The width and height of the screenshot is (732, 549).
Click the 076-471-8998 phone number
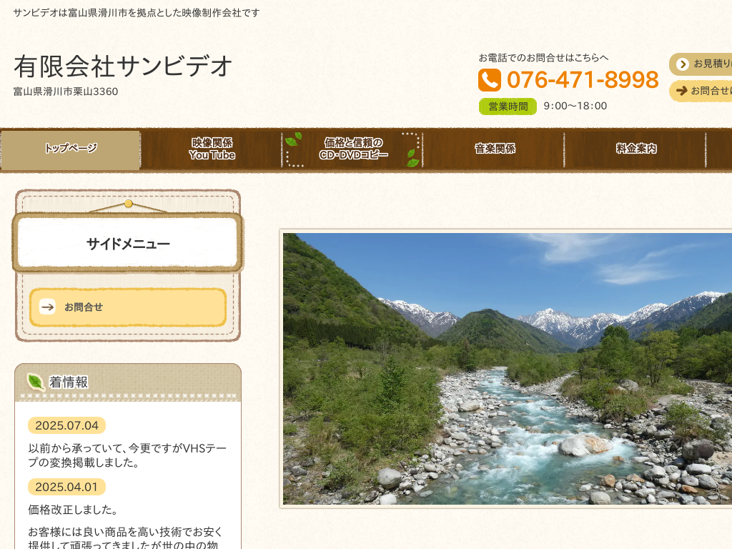coord(583,80)
